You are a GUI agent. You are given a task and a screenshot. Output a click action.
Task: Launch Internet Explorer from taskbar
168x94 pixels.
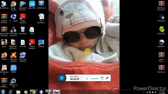(11, 92)
